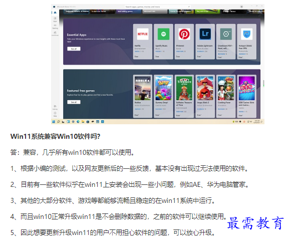Click the Drawboard PDF app tile

click(x=226, y=42)
